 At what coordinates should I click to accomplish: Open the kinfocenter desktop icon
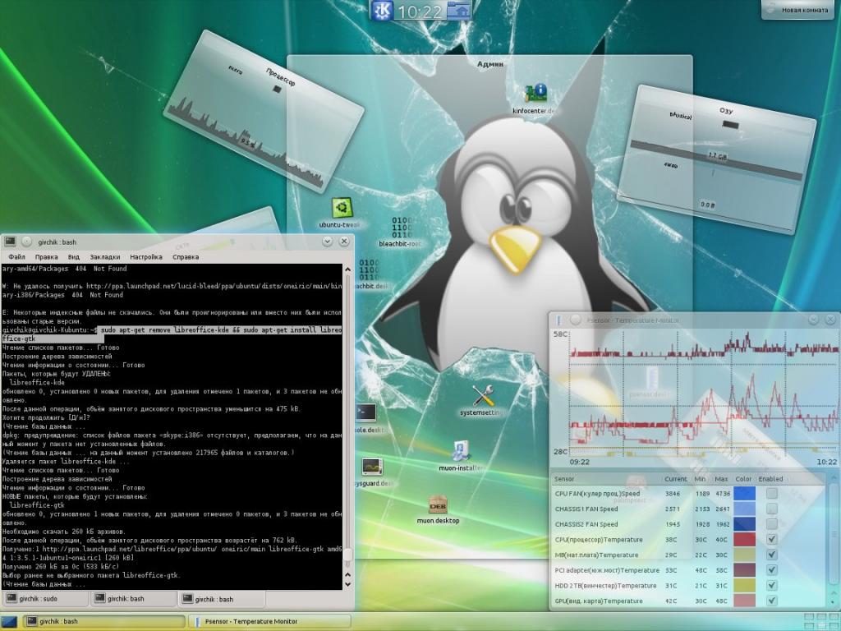(x=535, y=93)
